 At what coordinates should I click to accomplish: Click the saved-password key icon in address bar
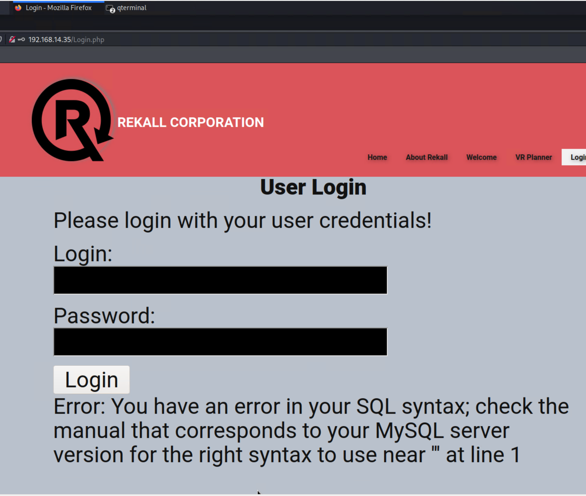pos(21,39)
